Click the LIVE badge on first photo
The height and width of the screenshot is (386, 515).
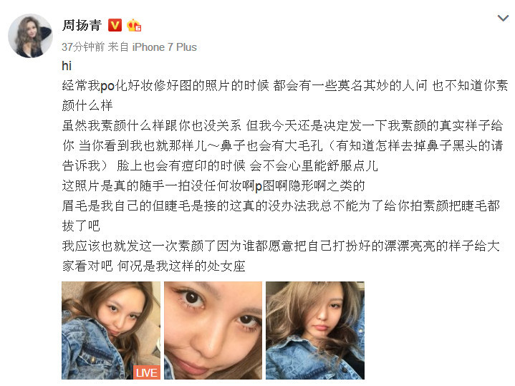147,372
